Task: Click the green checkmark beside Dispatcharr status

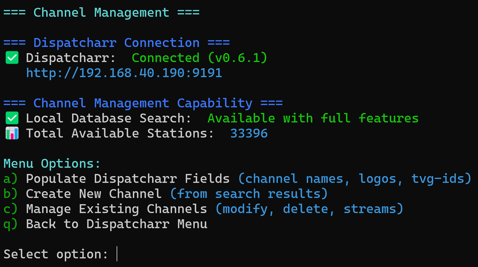Action: point(12,58)
